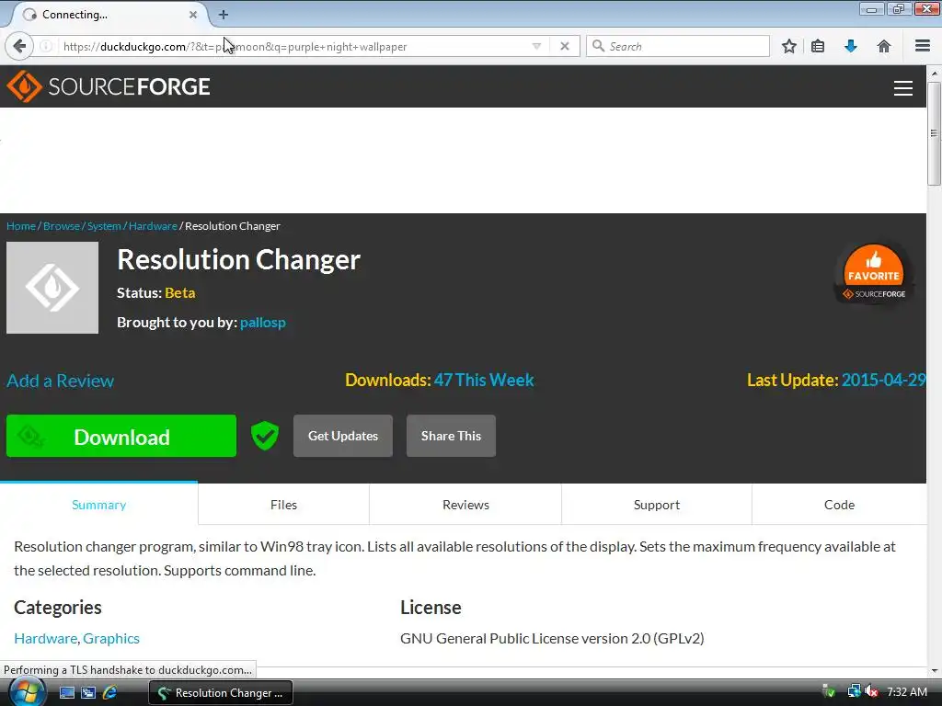Open the browser hamburger menu
This screenshot has height=706, width=942.
pos(922,46)
